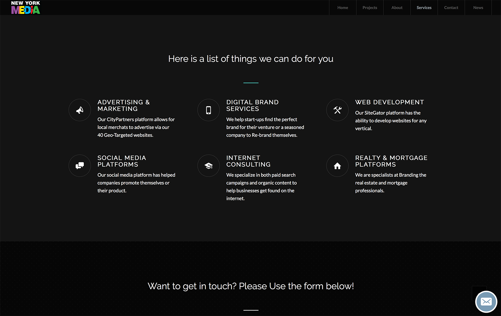Click 'We specialize in both paid search' text
Image resolution: width=501 pixels, height=316 pixels.
pyautogui.click(x=262, y=187)
